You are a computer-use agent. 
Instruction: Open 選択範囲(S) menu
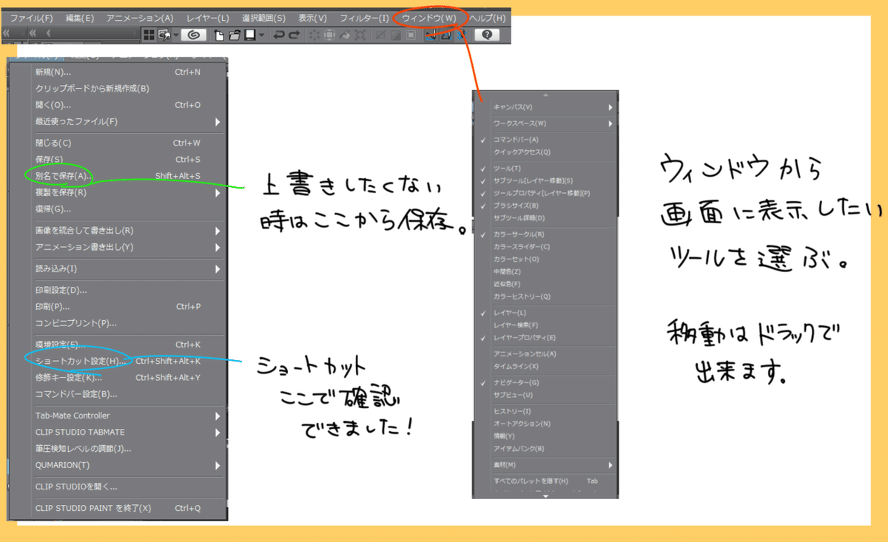click(265, 18)
